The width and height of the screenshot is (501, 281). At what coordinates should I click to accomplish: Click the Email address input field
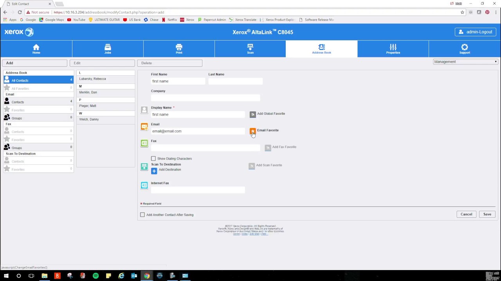(198, 131)
